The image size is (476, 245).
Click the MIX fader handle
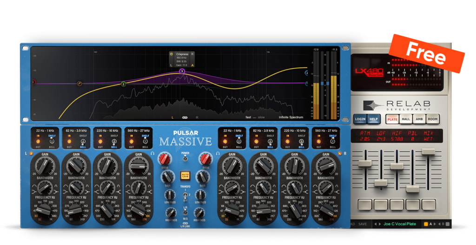(x=429, y=152)
